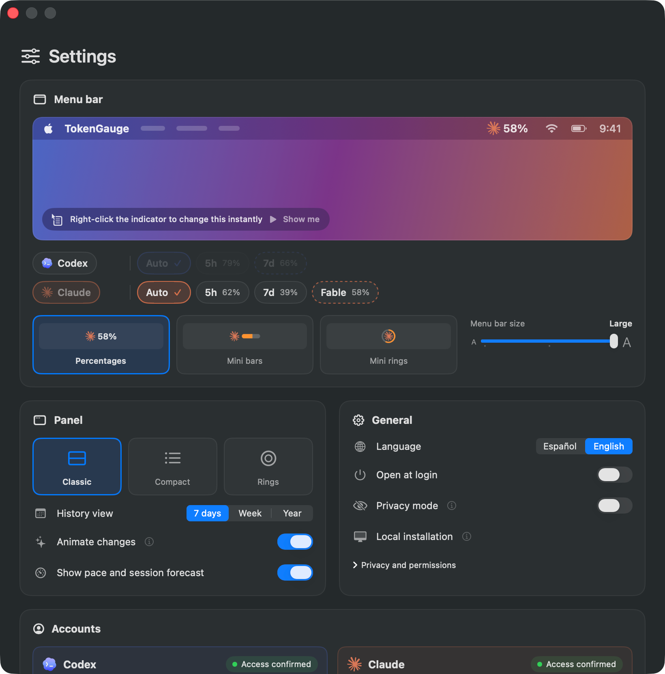Viewport: 665px width, 674px height.
Task: Click the Menu bar size slider handle
Action: coord(614,341)
